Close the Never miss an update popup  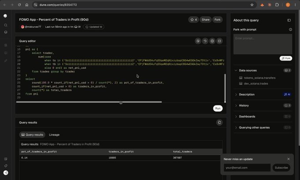[289, 159]
